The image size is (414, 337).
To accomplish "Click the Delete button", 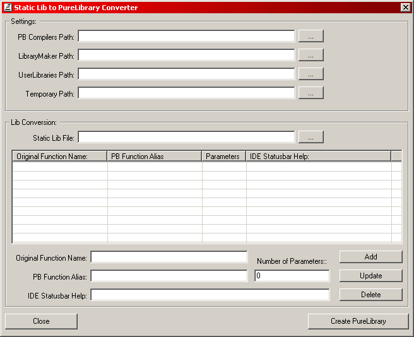I will point(370,295).
